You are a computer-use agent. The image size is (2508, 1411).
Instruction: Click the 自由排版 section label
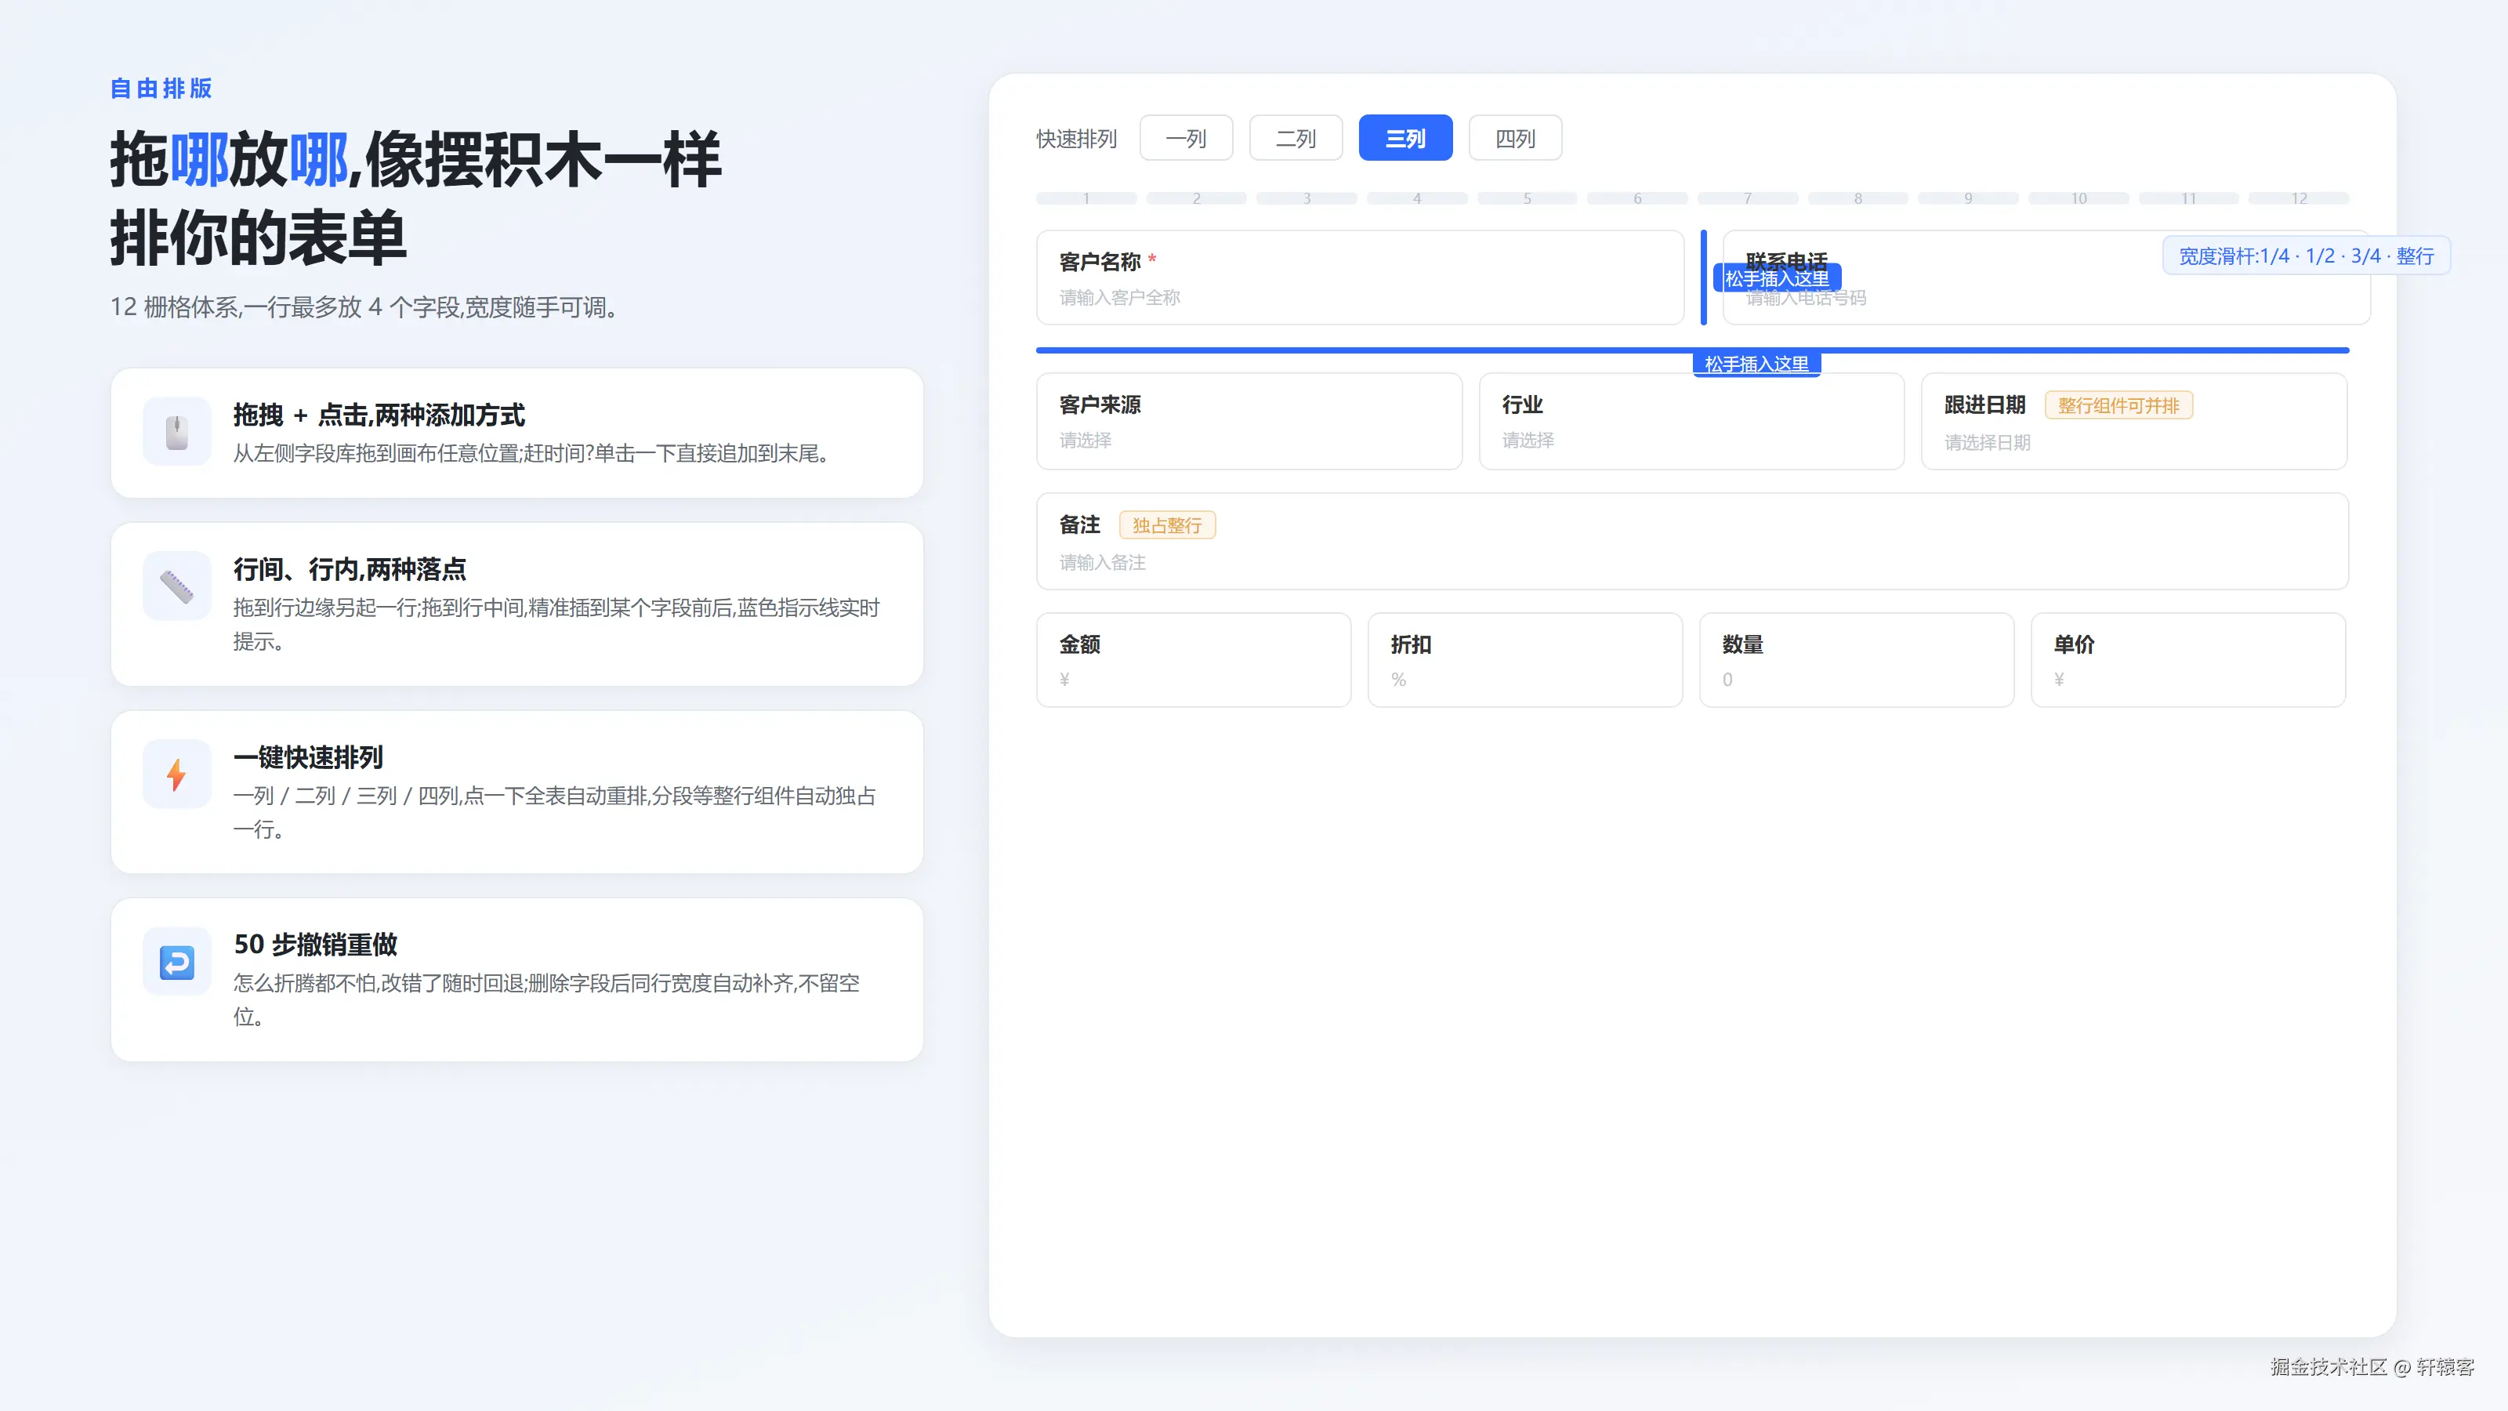(161, 89)
